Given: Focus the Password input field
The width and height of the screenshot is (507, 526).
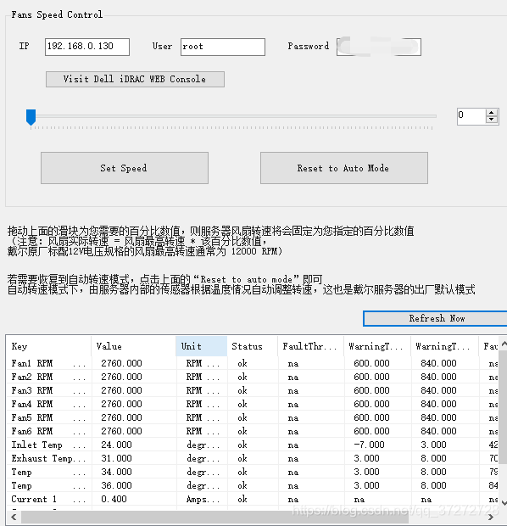Looking at the screenshot, I should click(379, 47).
